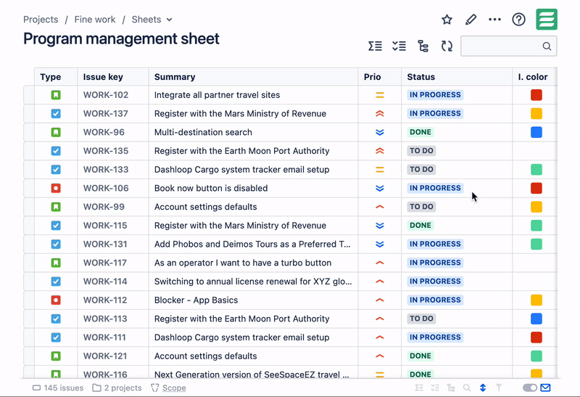Open issue key WORK-131

click(105, 244)
